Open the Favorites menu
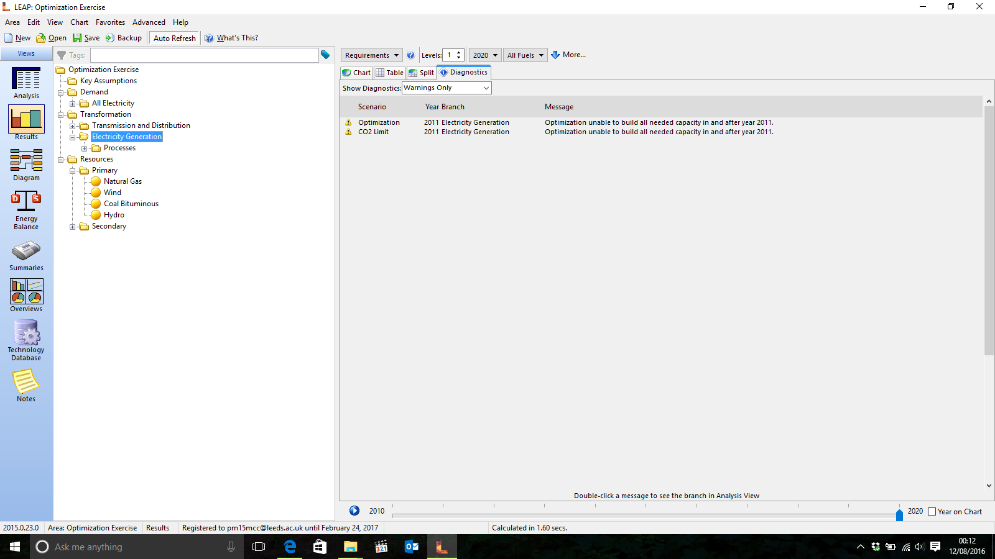This screenshot has height=559, width=995. 110,22
